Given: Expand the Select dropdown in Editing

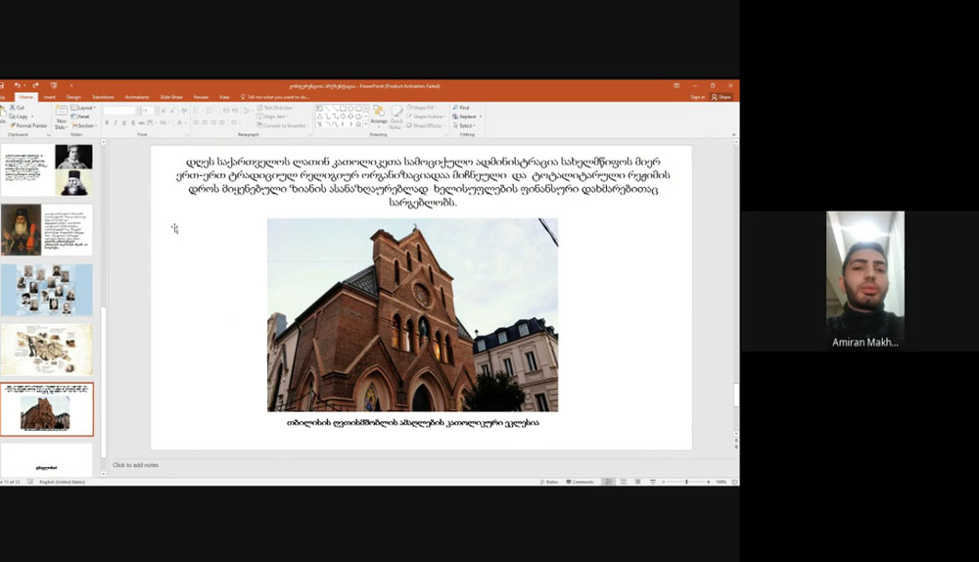Looking at the screenshot, I should click(464, 125).
